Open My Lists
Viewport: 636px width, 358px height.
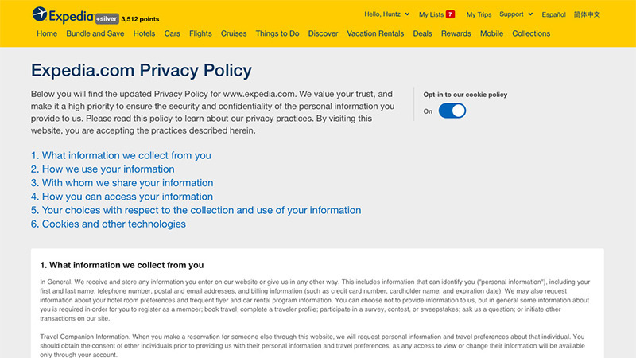point(431,14)
